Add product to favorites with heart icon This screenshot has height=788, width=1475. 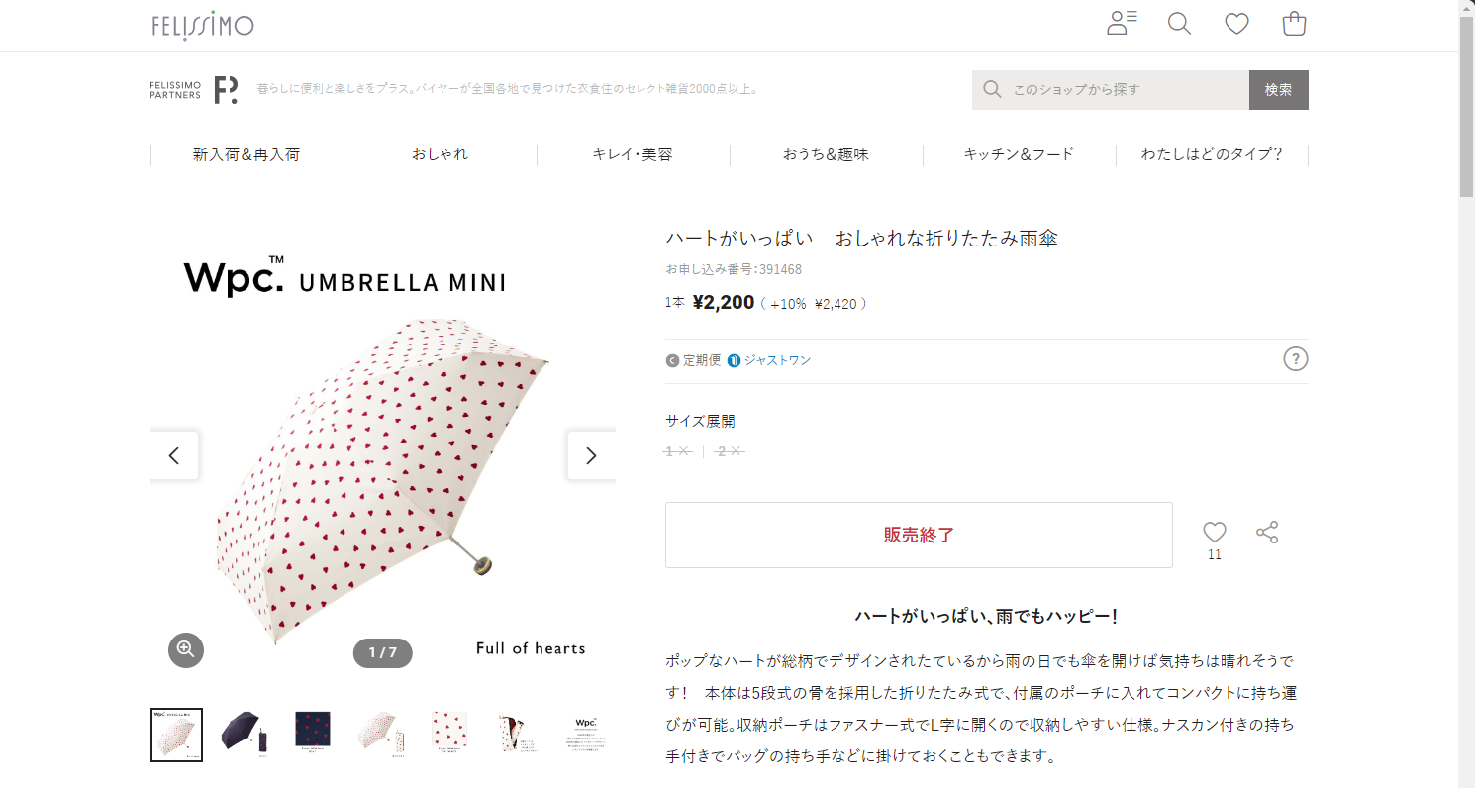1215,533
